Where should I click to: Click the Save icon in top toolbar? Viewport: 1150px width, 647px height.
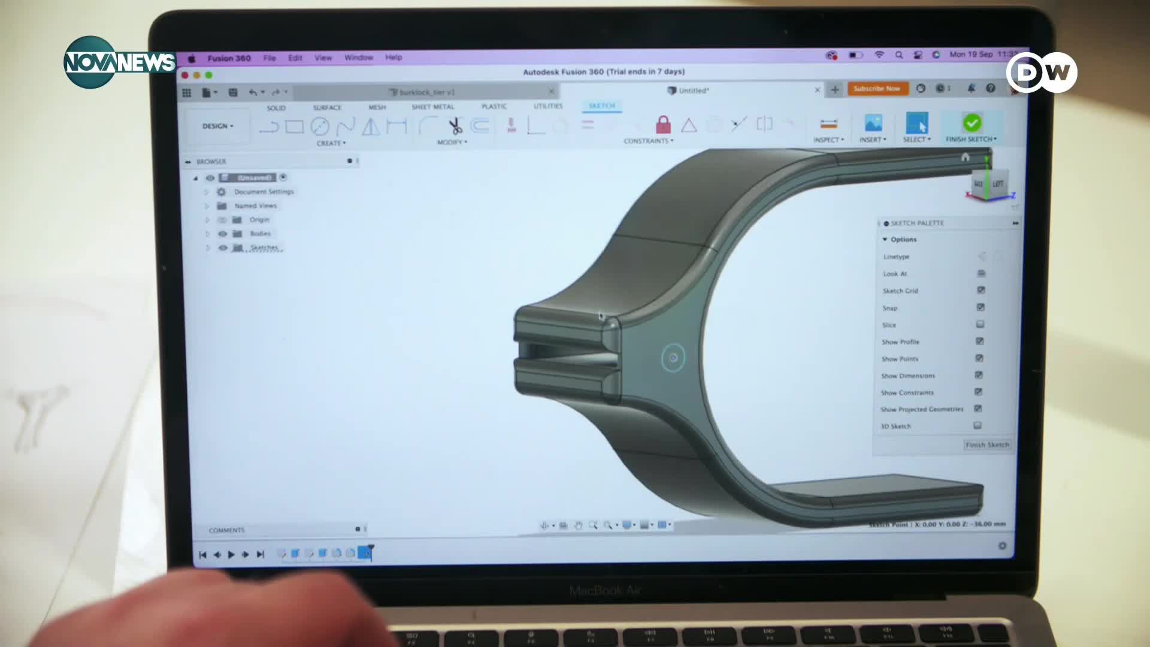coord(233,92)
